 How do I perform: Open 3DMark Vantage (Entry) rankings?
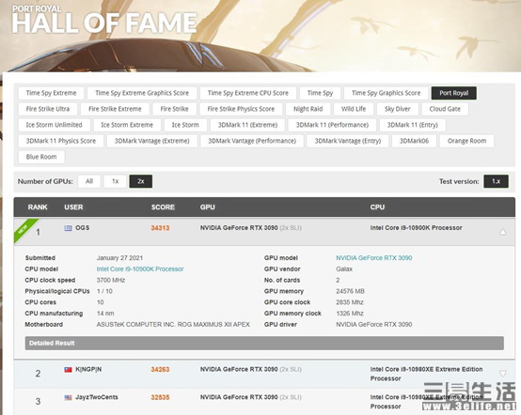pos(348,141)
